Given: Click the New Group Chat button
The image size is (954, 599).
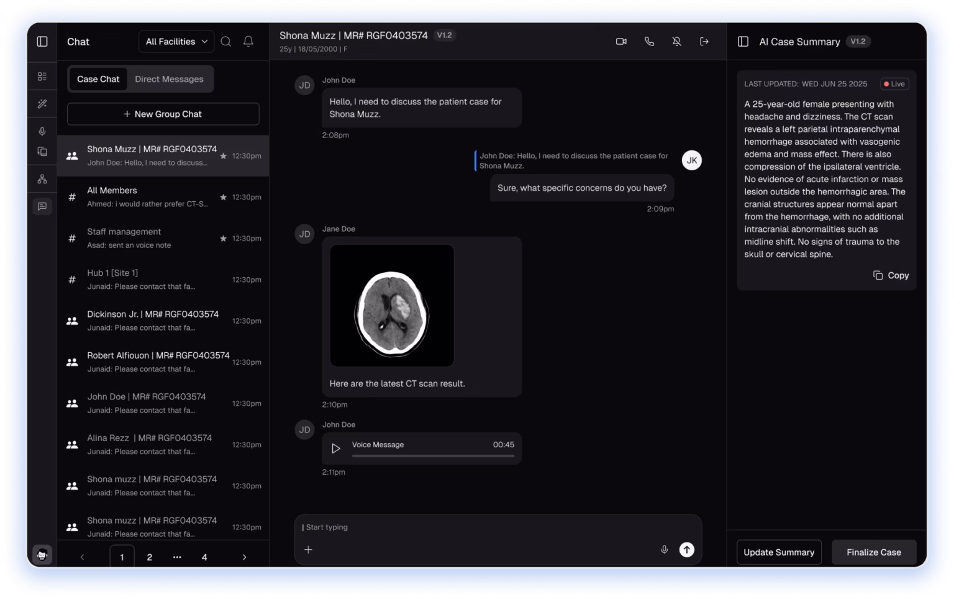Looking at the screenshot, I should tap(163, 114).
